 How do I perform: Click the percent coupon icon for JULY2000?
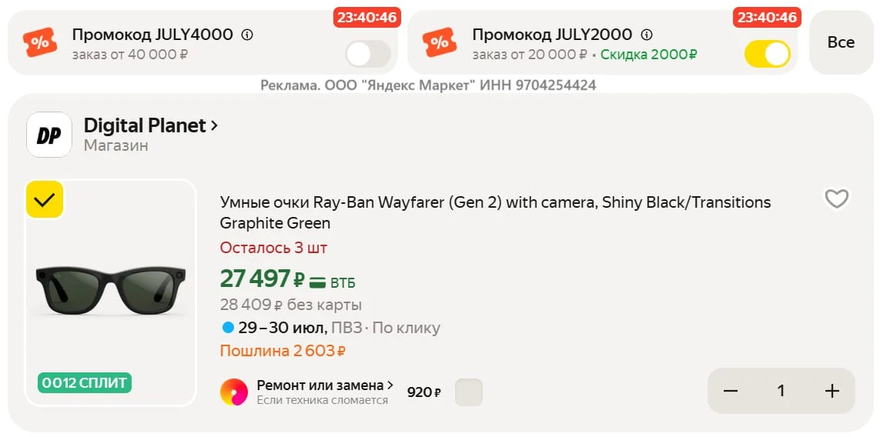[440, 42]
